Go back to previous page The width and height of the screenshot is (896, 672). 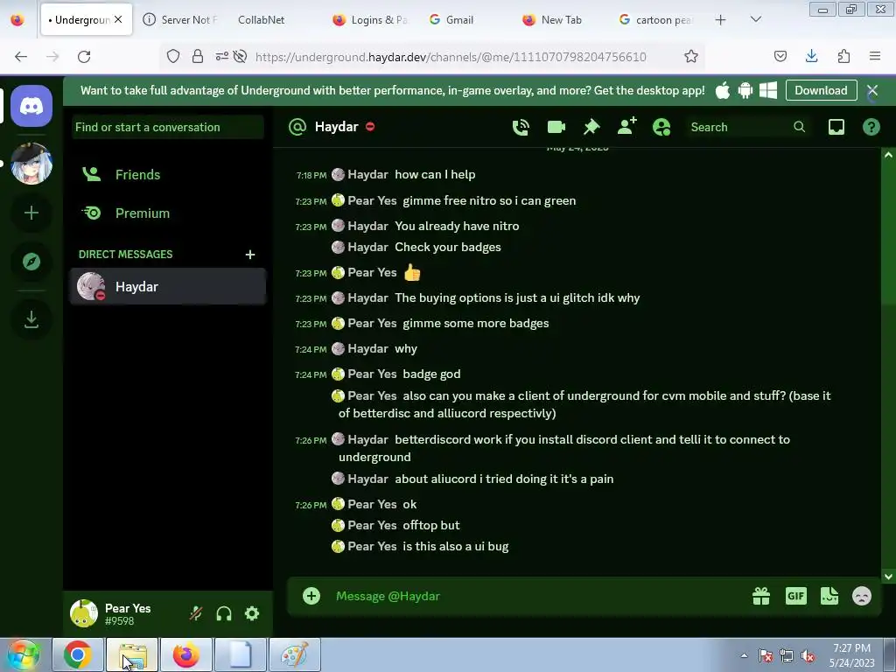point(21,56)
